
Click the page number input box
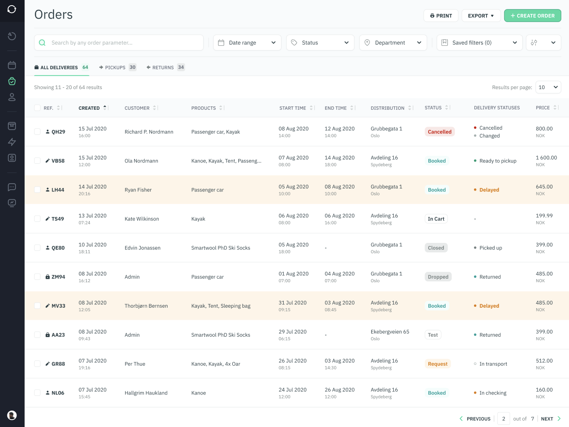[x=503, y=419]
